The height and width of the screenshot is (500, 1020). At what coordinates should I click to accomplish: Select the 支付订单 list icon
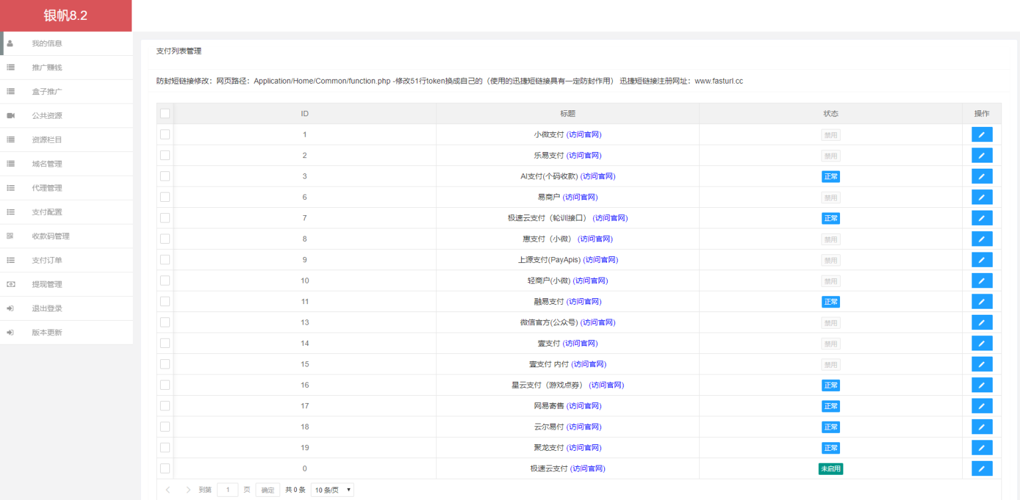(10, 260)
